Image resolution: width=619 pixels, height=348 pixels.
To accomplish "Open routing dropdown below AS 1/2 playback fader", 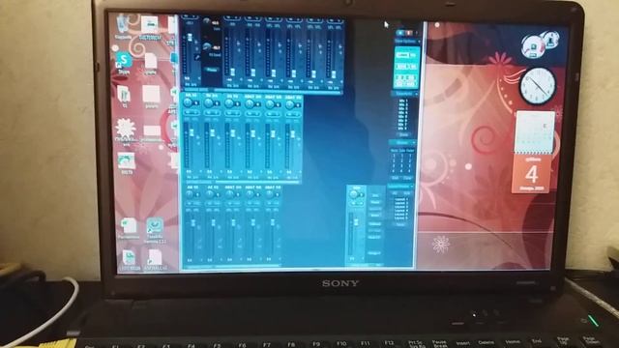I will click(232, 177).
